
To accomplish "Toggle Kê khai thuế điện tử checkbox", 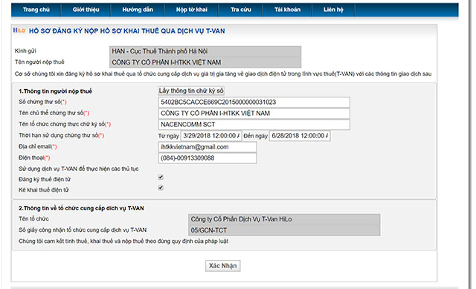I will [161, 188].
